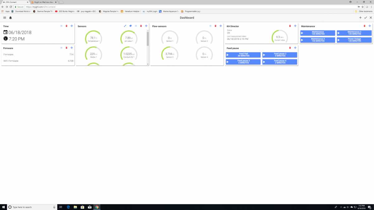The height and width of the screenshot is (210, 374).
Task: Start Maintenance 2 for 120 minutes
Action: click(x=354, y=33)
